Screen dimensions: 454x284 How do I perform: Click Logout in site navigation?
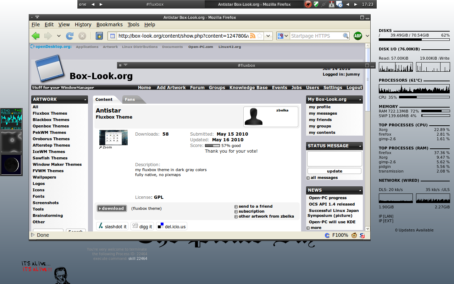(x=354, y=88)
